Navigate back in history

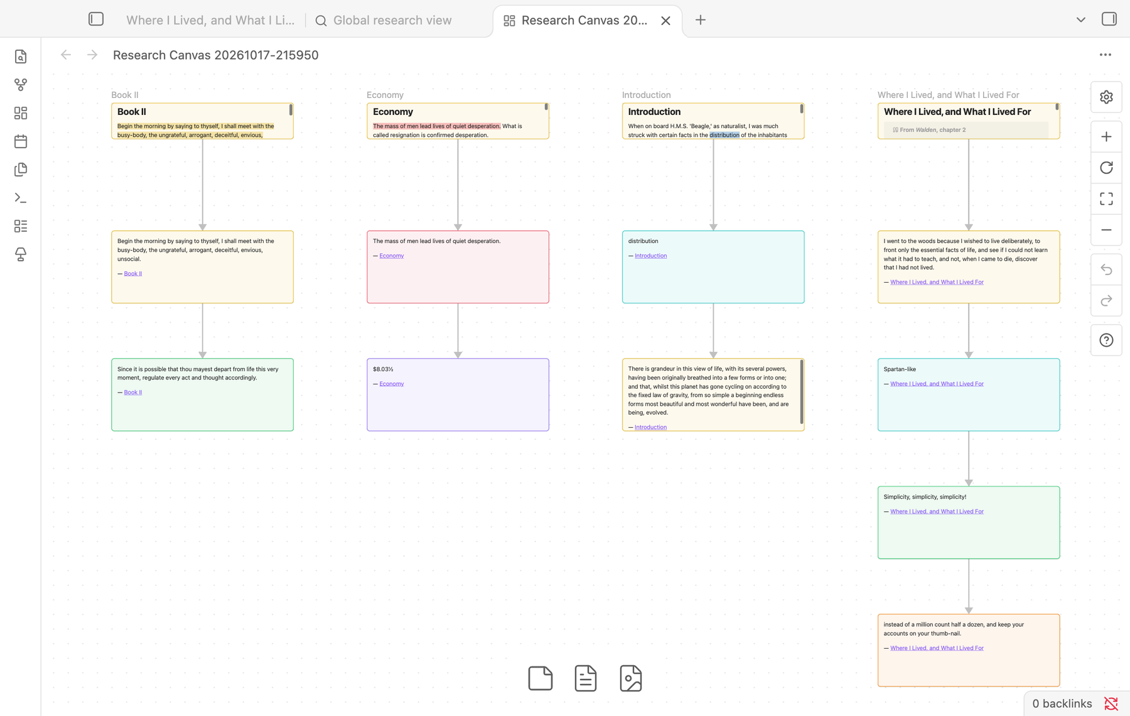66,55
